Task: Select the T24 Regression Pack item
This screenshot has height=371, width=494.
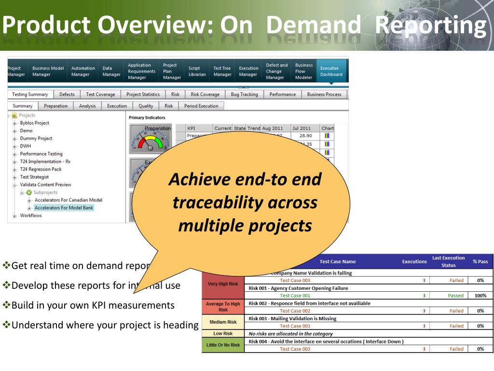Action: click(x=41, y=170)
